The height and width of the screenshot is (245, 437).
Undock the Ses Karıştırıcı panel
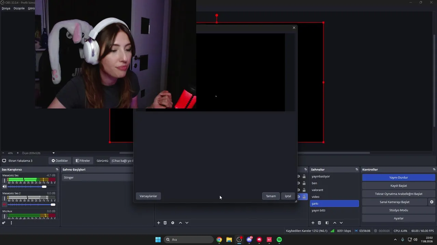click(57, 169)
